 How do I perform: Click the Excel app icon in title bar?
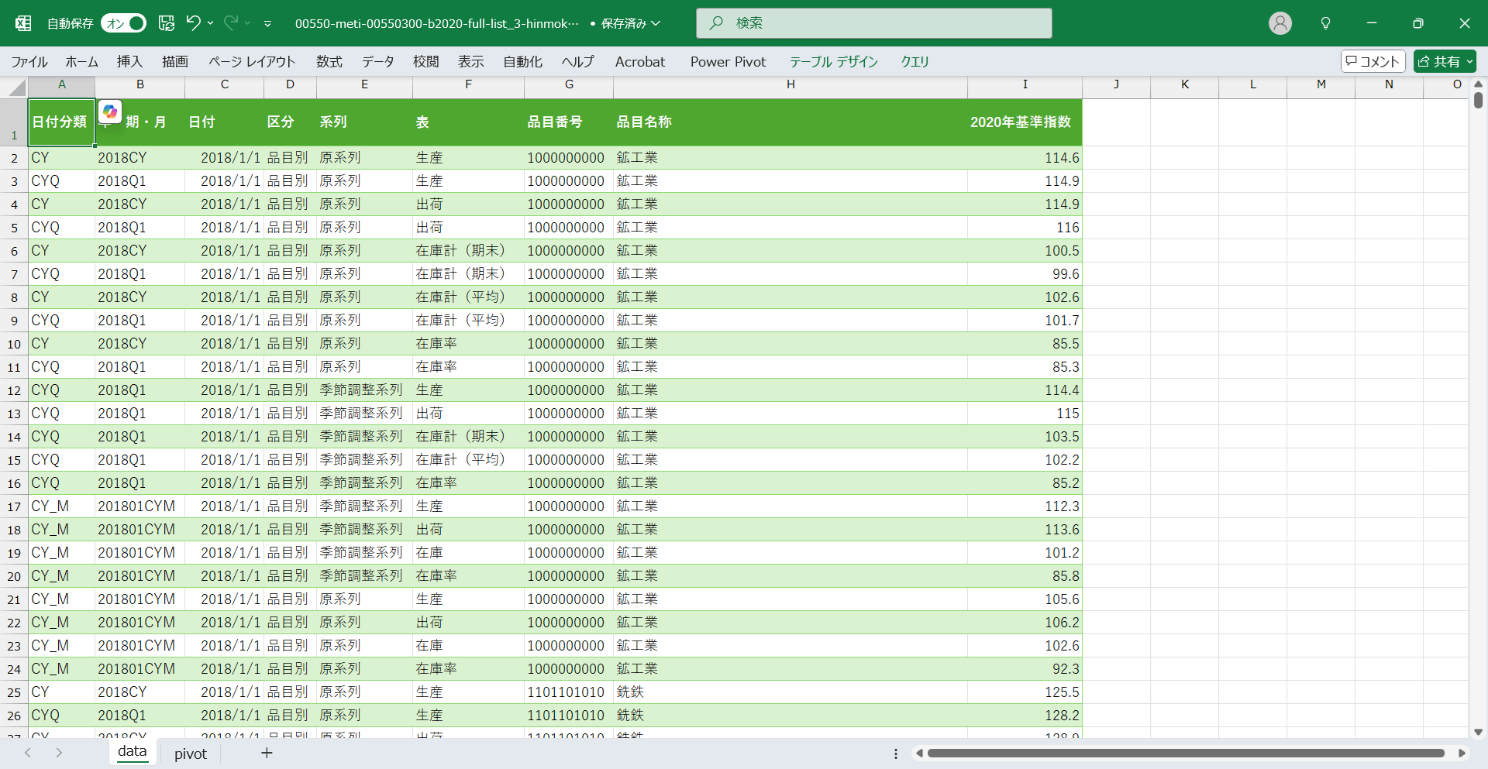point(23,23)
